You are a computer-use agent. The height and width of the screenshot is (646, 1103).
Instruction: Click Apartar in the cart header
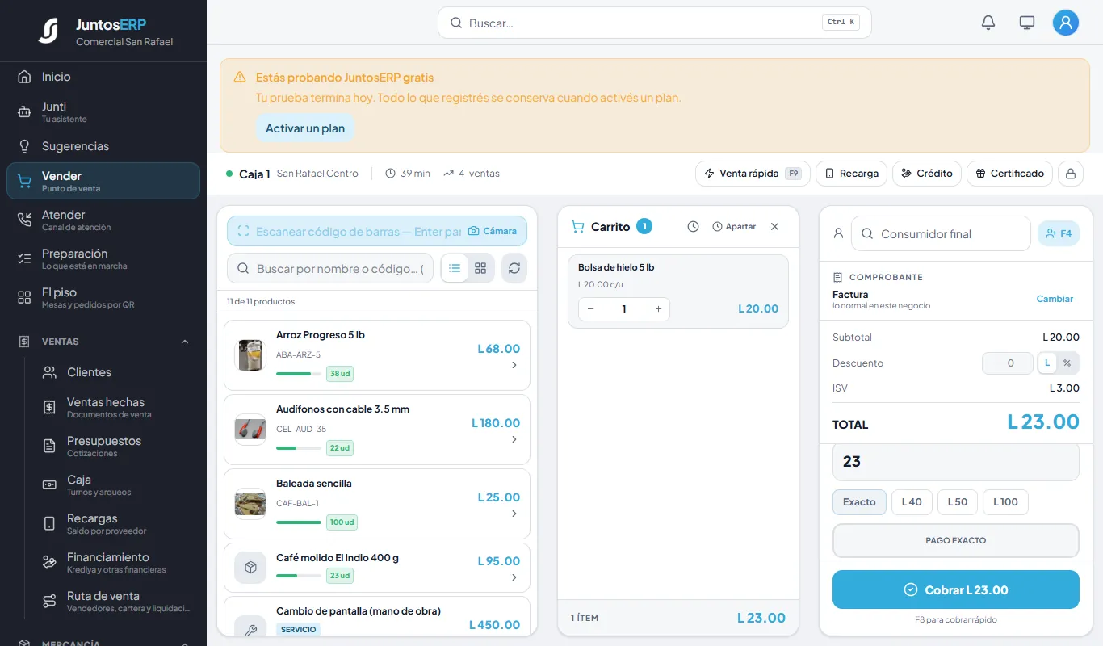(734, 227)
